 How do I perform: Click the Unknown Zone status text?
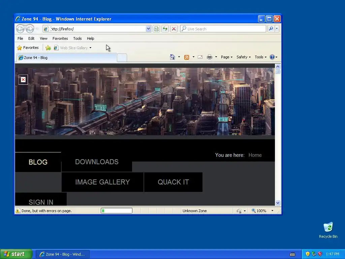tap(194, 211)
